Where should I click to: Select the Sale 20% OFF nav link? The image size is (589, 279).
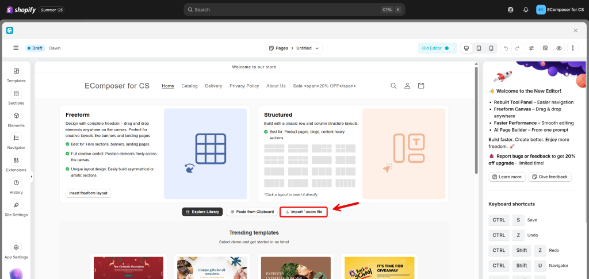click(324, 86)
